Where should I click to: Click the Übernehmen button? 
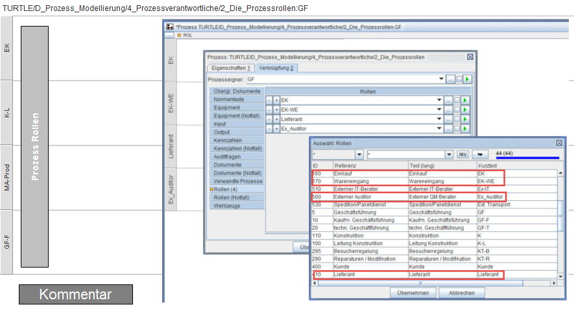click(411, 293)
